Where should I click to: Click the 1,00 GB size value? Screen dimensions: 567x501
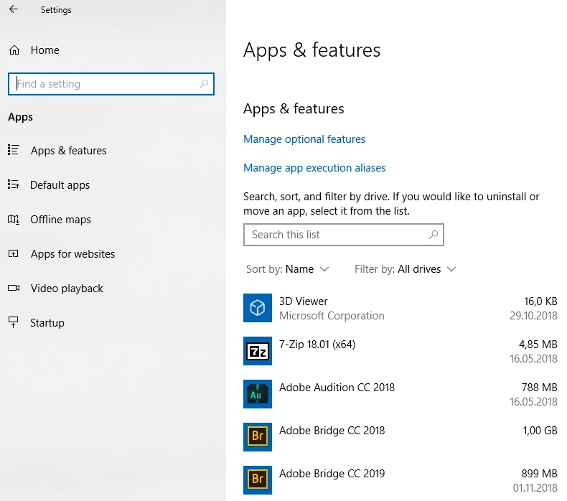540,431
